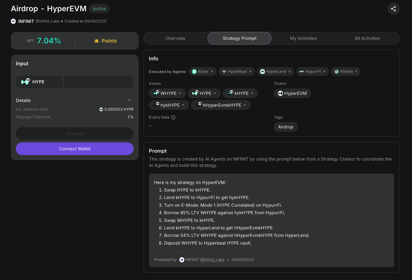Click step 2 'Lend kHYPE to HypurrFi' text
412x280 pixels.
[207, 198]
